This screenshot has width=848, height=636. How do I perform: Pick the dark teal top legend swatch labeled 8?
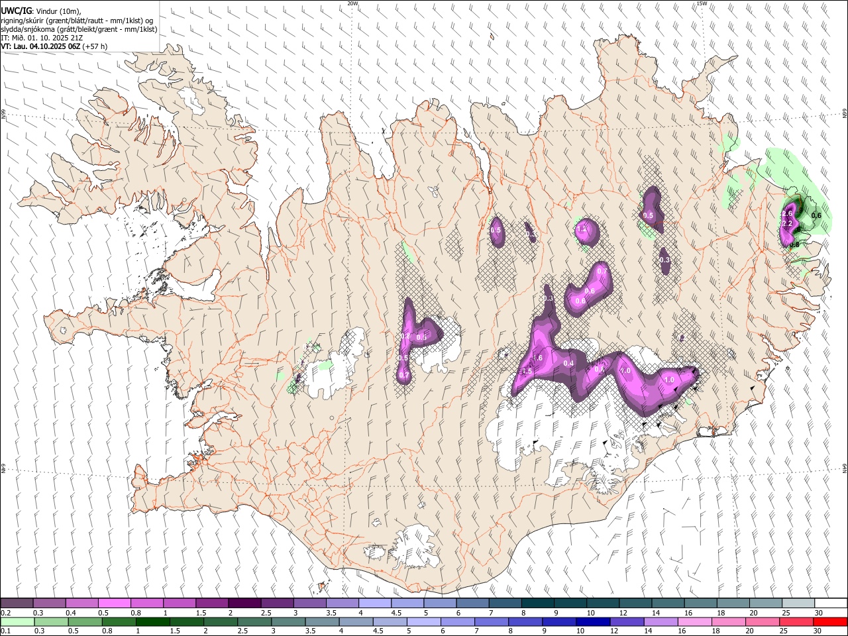(537, 603)
